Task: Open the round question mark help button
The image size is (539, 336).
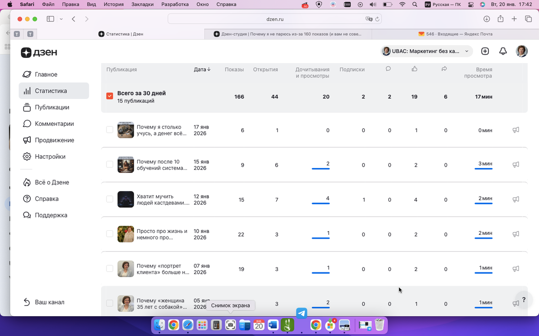Action: click(524, 300)
